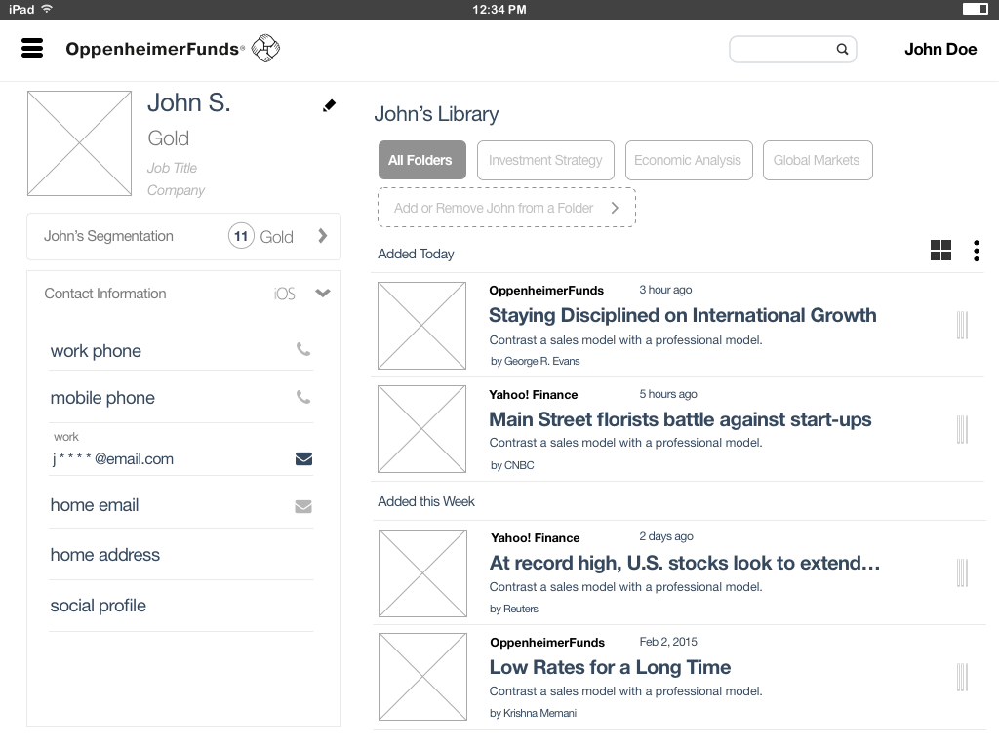Tap thumbnail of Main Street florists article

[421, 429]
